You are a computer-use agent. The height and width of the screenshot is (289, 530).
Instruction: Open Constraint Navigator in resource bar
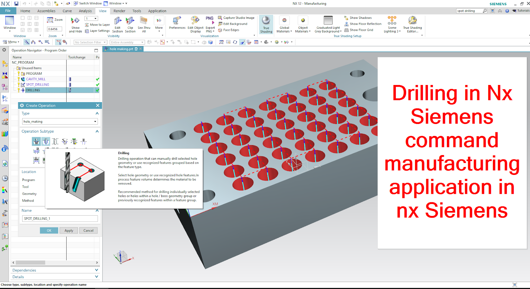(x=5, y=75)
